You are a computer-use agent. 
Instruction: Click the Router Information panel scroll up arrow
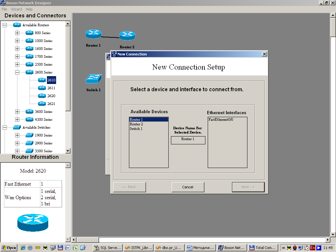68,165
